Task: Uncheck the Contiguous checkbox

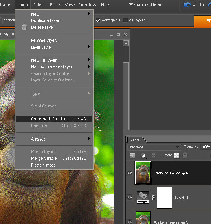Action: tap(98, 20)
